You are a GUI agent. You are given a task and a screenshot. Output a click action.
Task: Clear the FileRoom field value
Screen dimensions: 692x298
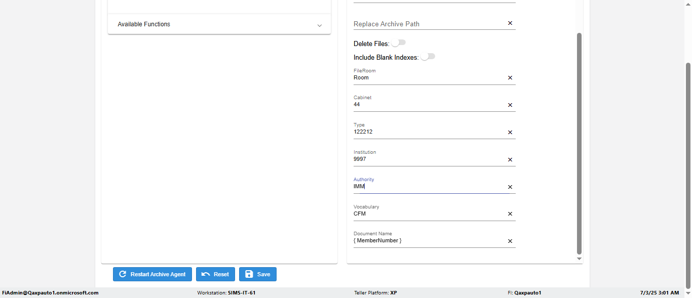(510, 78)
